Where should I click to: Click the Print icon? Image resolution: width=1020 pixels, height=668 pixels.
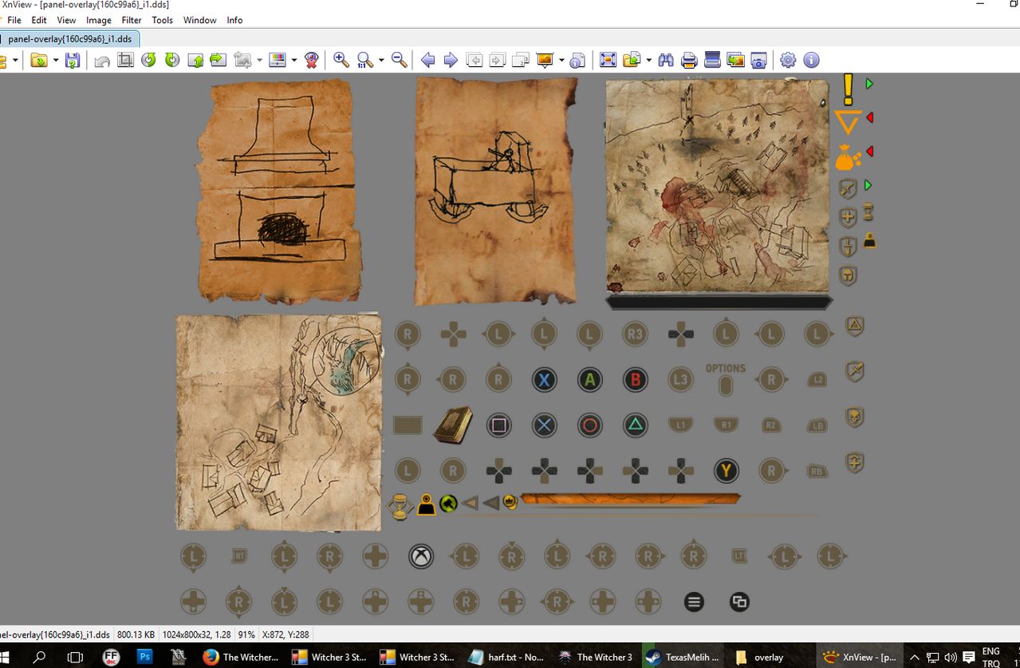click(x=690, y=60)
